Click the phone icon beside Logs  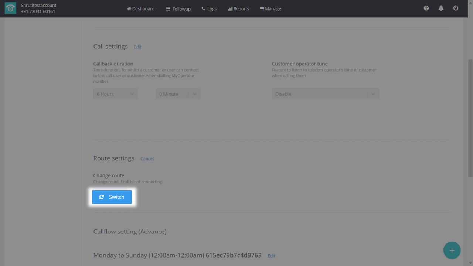tap(203, 9)
